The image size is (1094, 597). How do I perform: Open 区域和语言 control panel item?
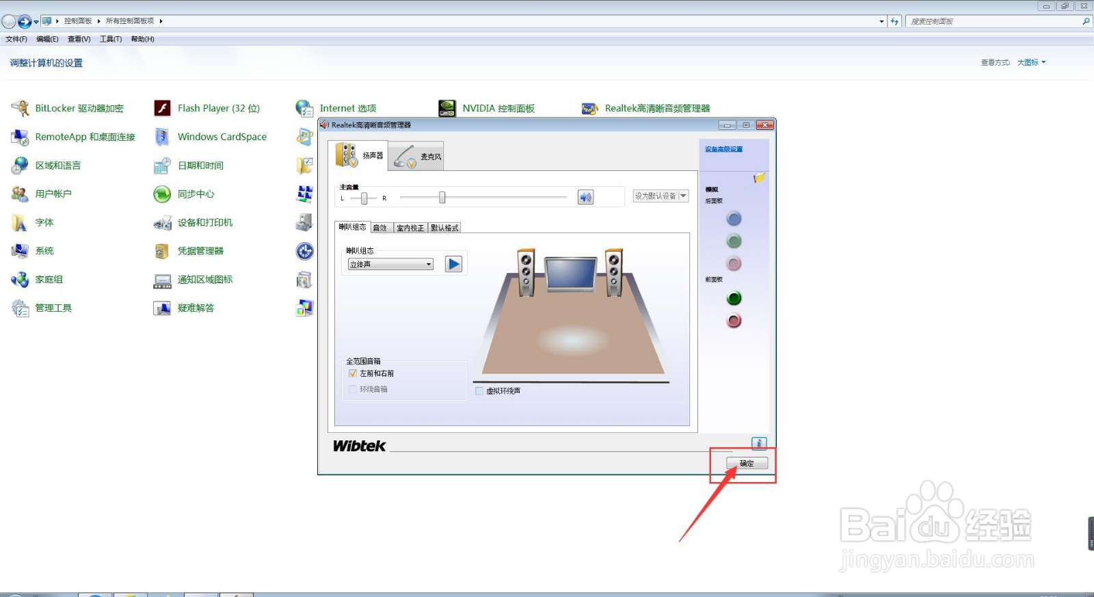click(x=46, y=165)
